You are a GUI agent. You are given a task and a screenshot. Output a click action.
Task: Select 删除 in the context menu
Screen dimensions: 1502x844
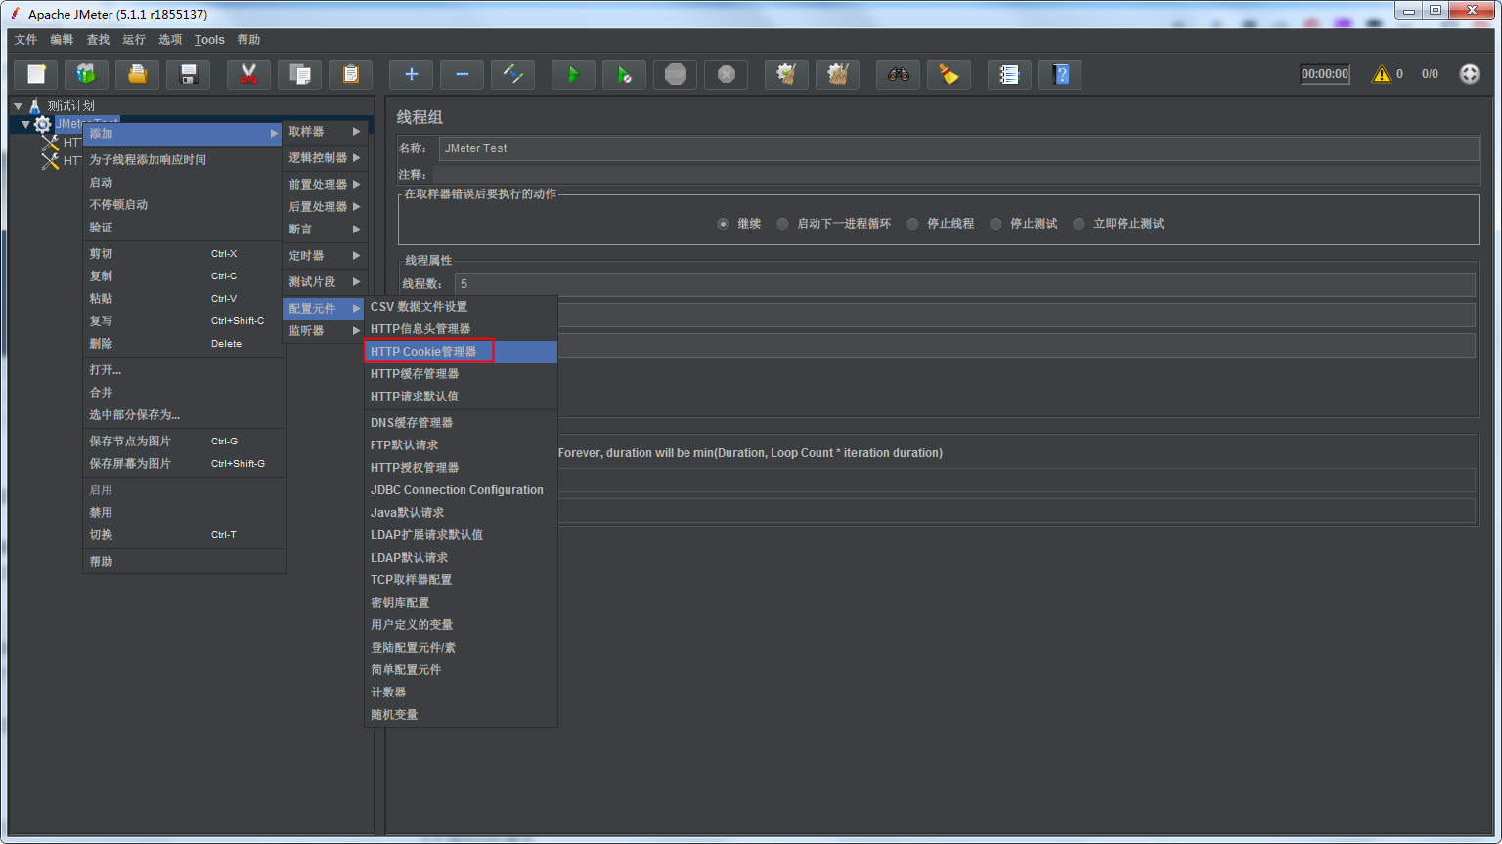pos(184,344)
